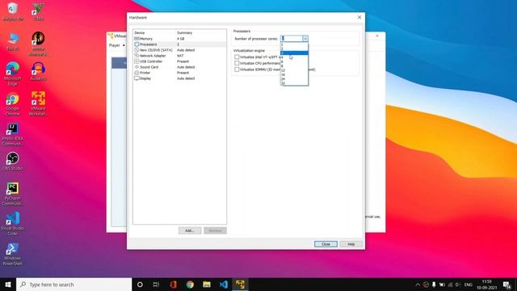Open OBS Studio desktop shortcut

pyautogui.click(x=13, y=161)
